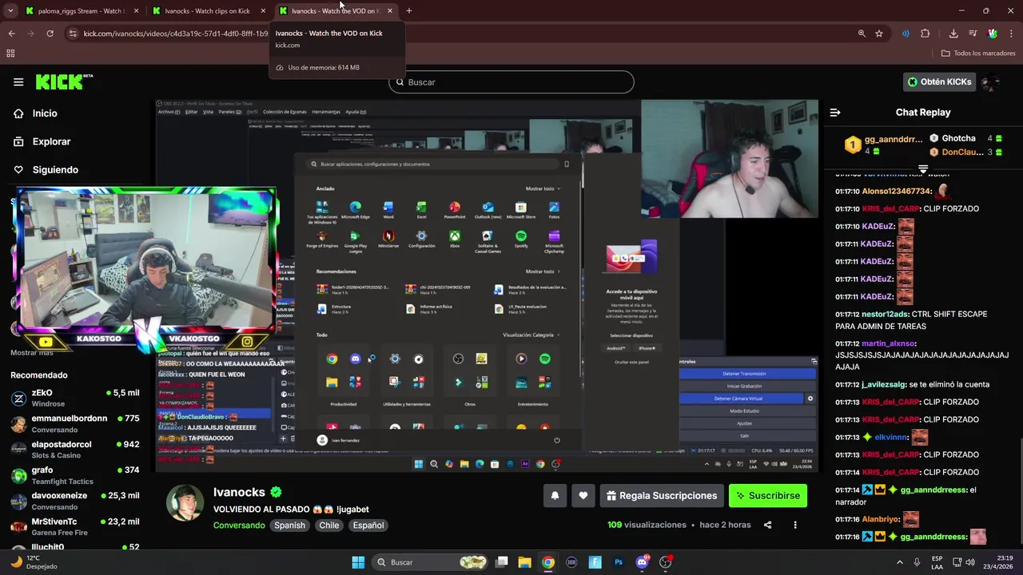Open the tab search dropdown
The height and width of the screenshot is (575, 1023).
click(10, 11)
